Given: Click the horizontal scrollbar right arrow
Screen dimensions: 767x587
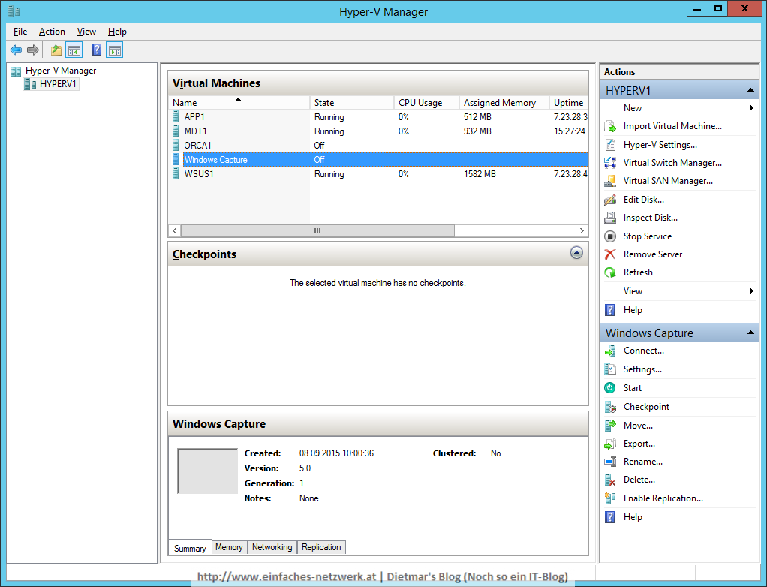Looking at the screenshot, I should tap(582, 231).
